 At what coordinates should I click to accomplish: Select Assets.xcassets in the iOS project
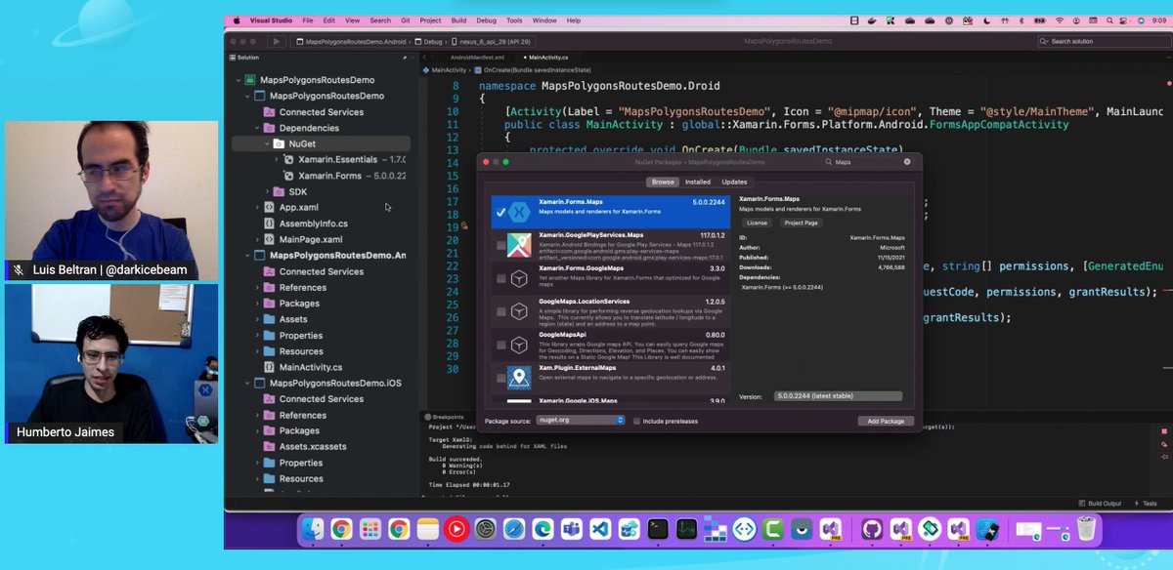313,446
